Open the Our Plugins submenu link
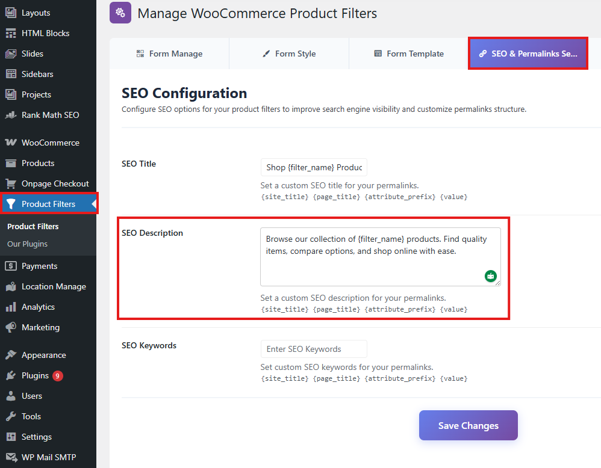Screen dimensions: 601x468 pos(27,244)
